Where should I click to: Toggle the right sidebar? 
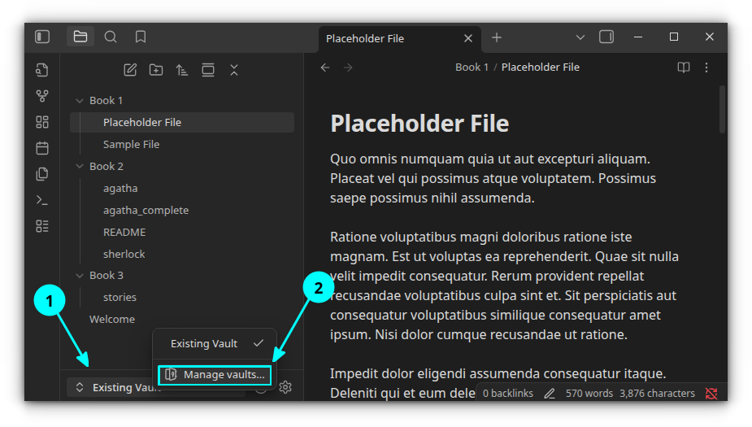606,37
